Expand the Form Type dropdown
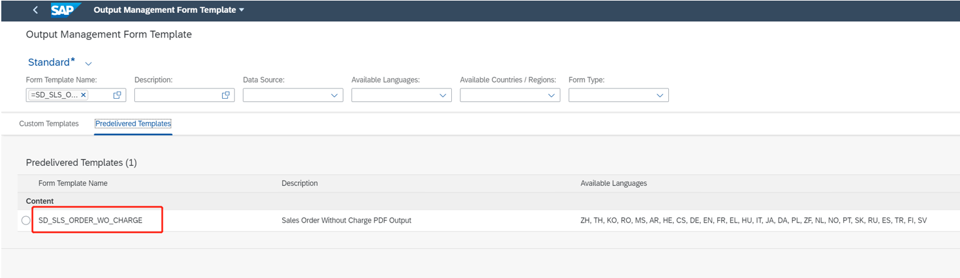The height and width of the screenshot is (278, 960). 660,95
